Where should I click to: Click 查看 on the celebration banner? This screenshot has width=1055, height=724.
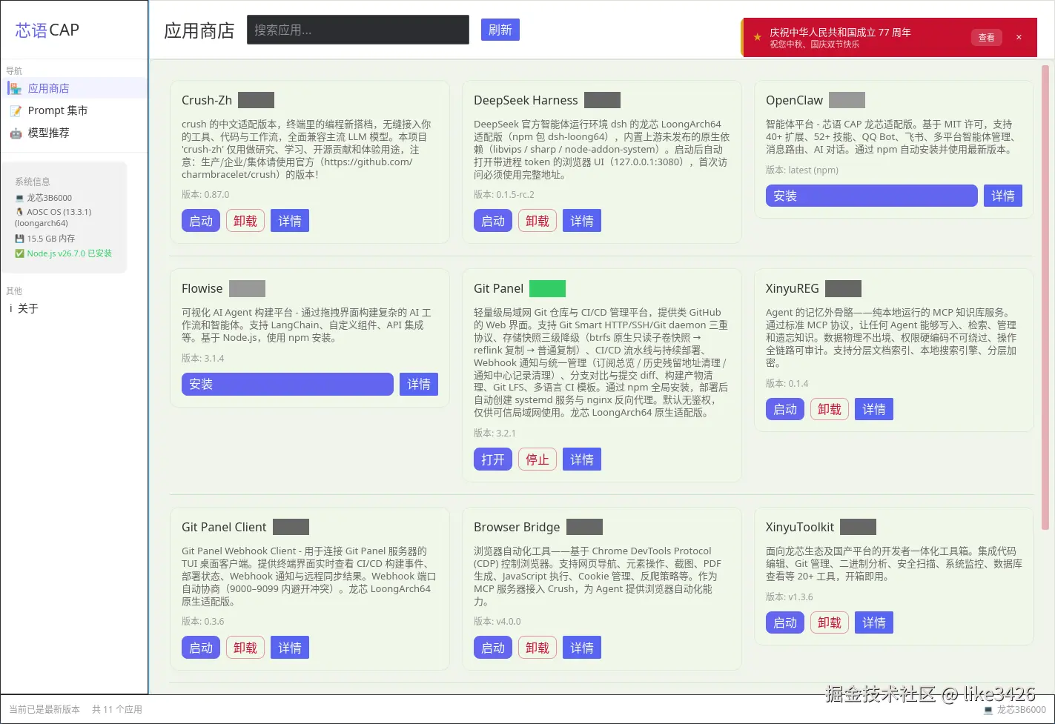[x=987, y=38]
